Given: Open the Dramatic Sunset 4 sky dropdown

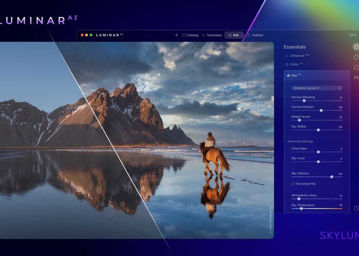Looking at the screenshot, I should pos(317,88).
